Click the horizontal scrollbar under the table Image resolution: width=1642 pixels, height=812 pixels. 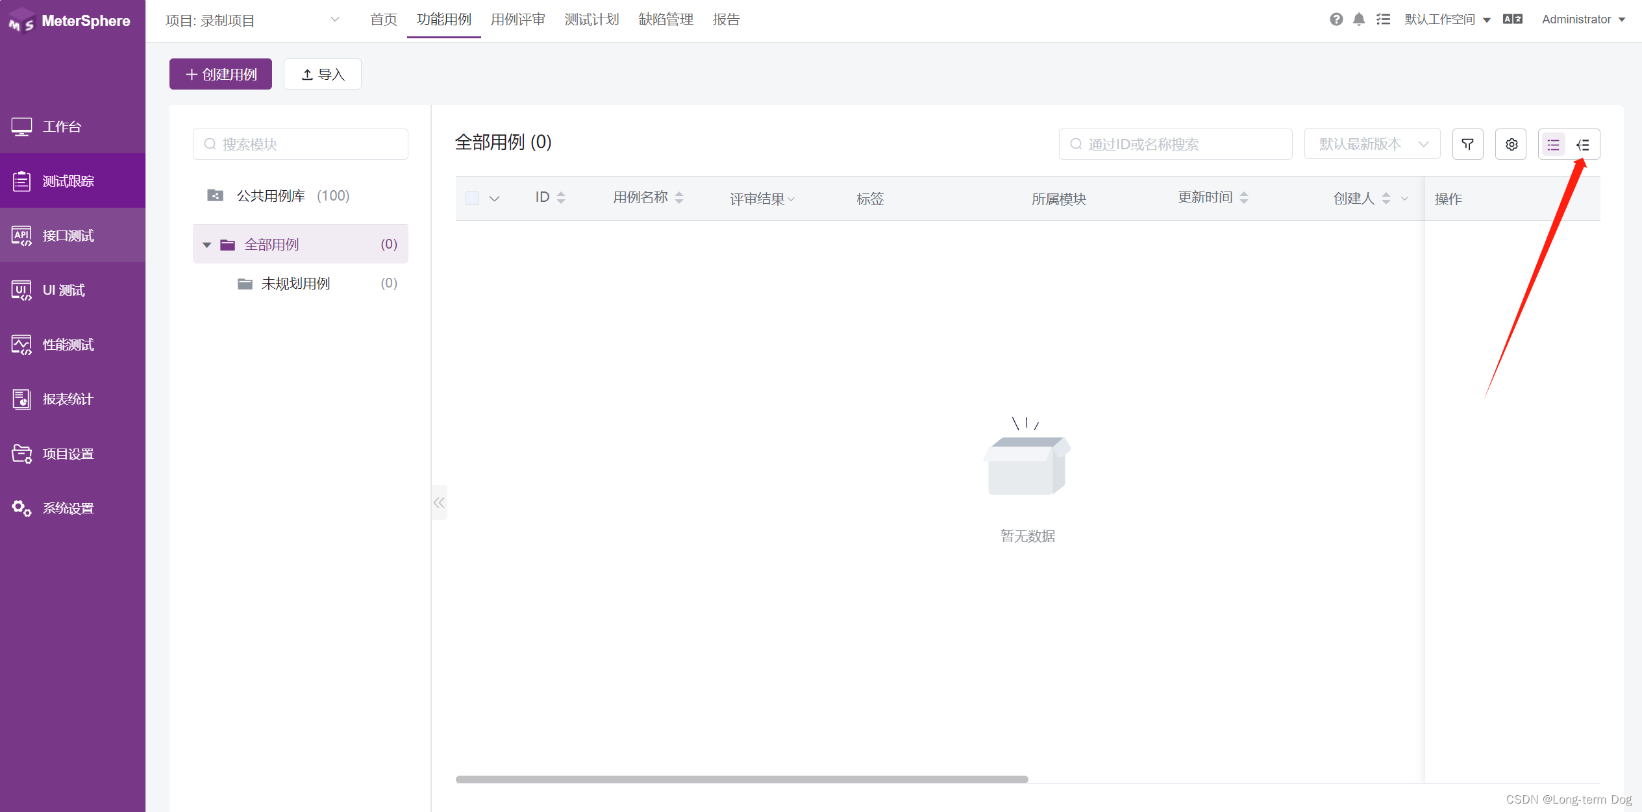tap(741, 779)
